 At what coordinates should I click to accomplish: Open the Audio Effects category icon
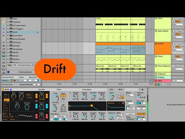pyautogui.click(x=4, y=59)
